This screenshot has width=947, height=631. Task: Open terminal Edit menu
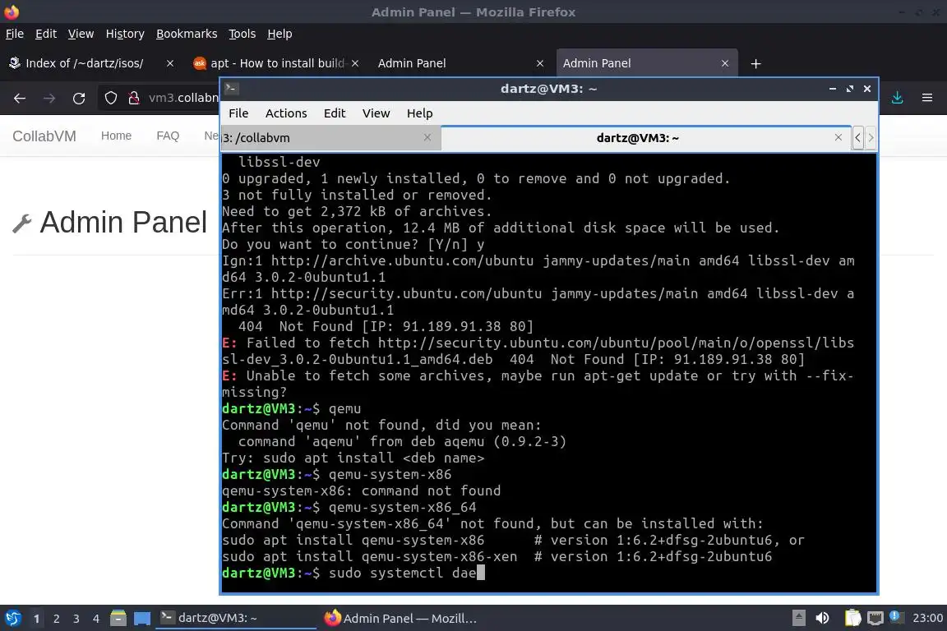(x=335, y=113)
